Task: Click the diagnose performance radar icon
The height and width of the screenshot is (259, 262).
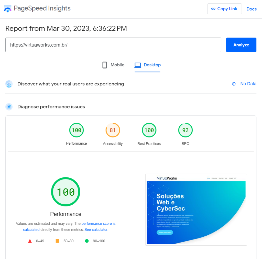Action: pyautogui.click(x=9, y=107)
